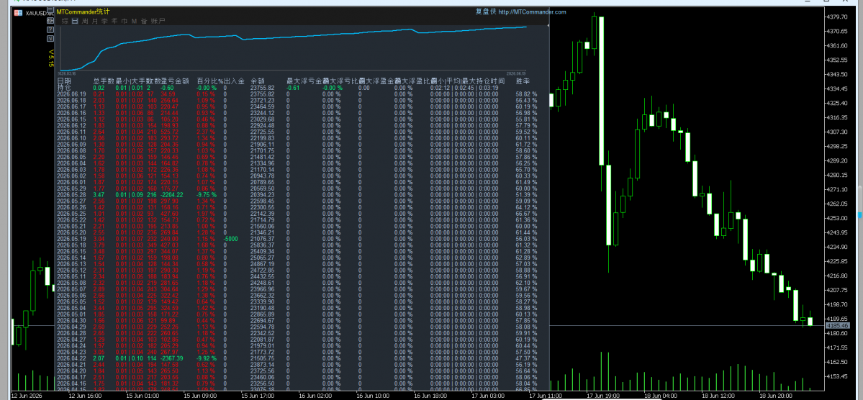
Task: Open the 季 quarterly tab
Action: coord(104,21)
